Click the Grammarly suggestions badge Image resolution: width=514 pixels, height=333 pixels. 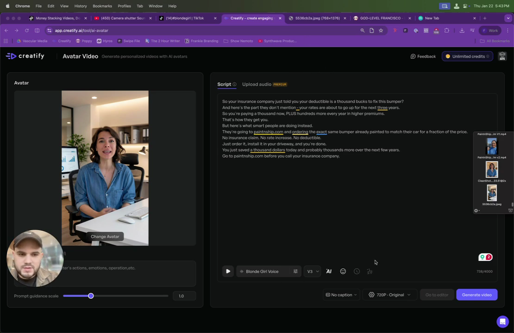pyautogui.click(x=485, y=257)
